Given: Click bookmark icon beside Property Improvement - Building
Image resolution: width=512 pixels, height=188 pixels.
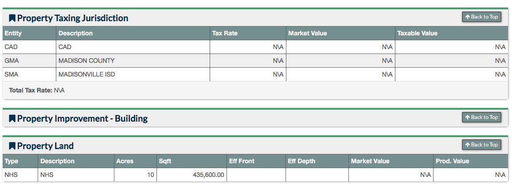Looking at the screenshot, I should pyautogui.click(x=12, y=118).
